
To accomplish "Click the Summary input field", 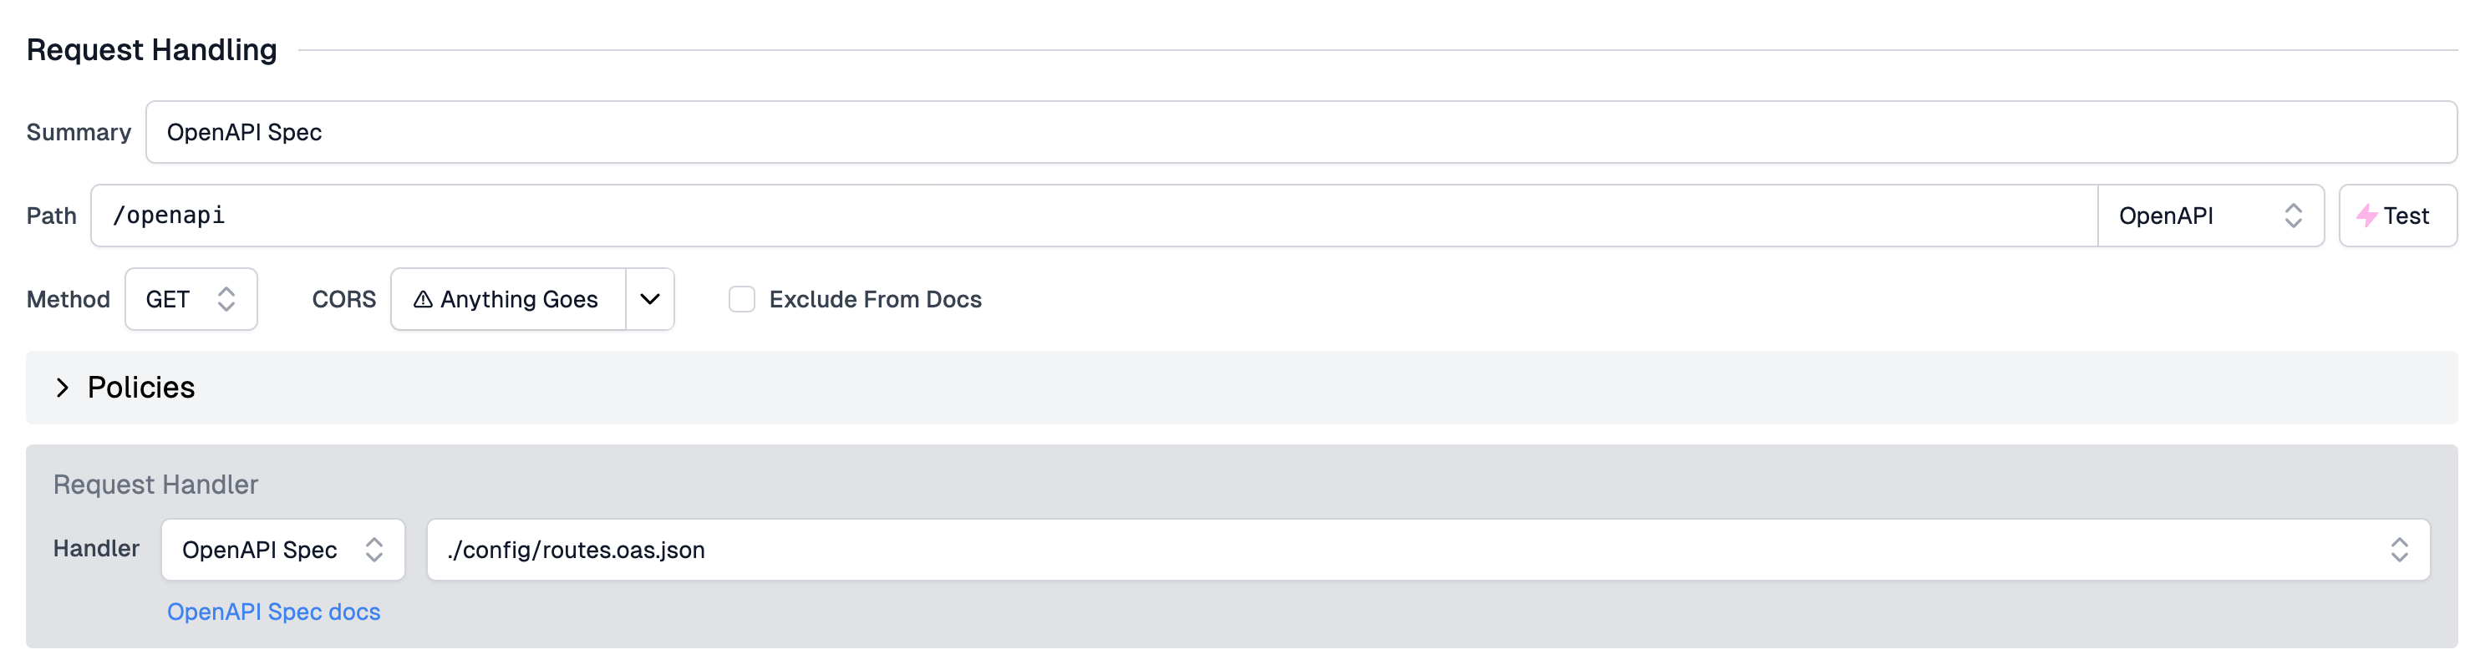I will (x=1301, y=132).
